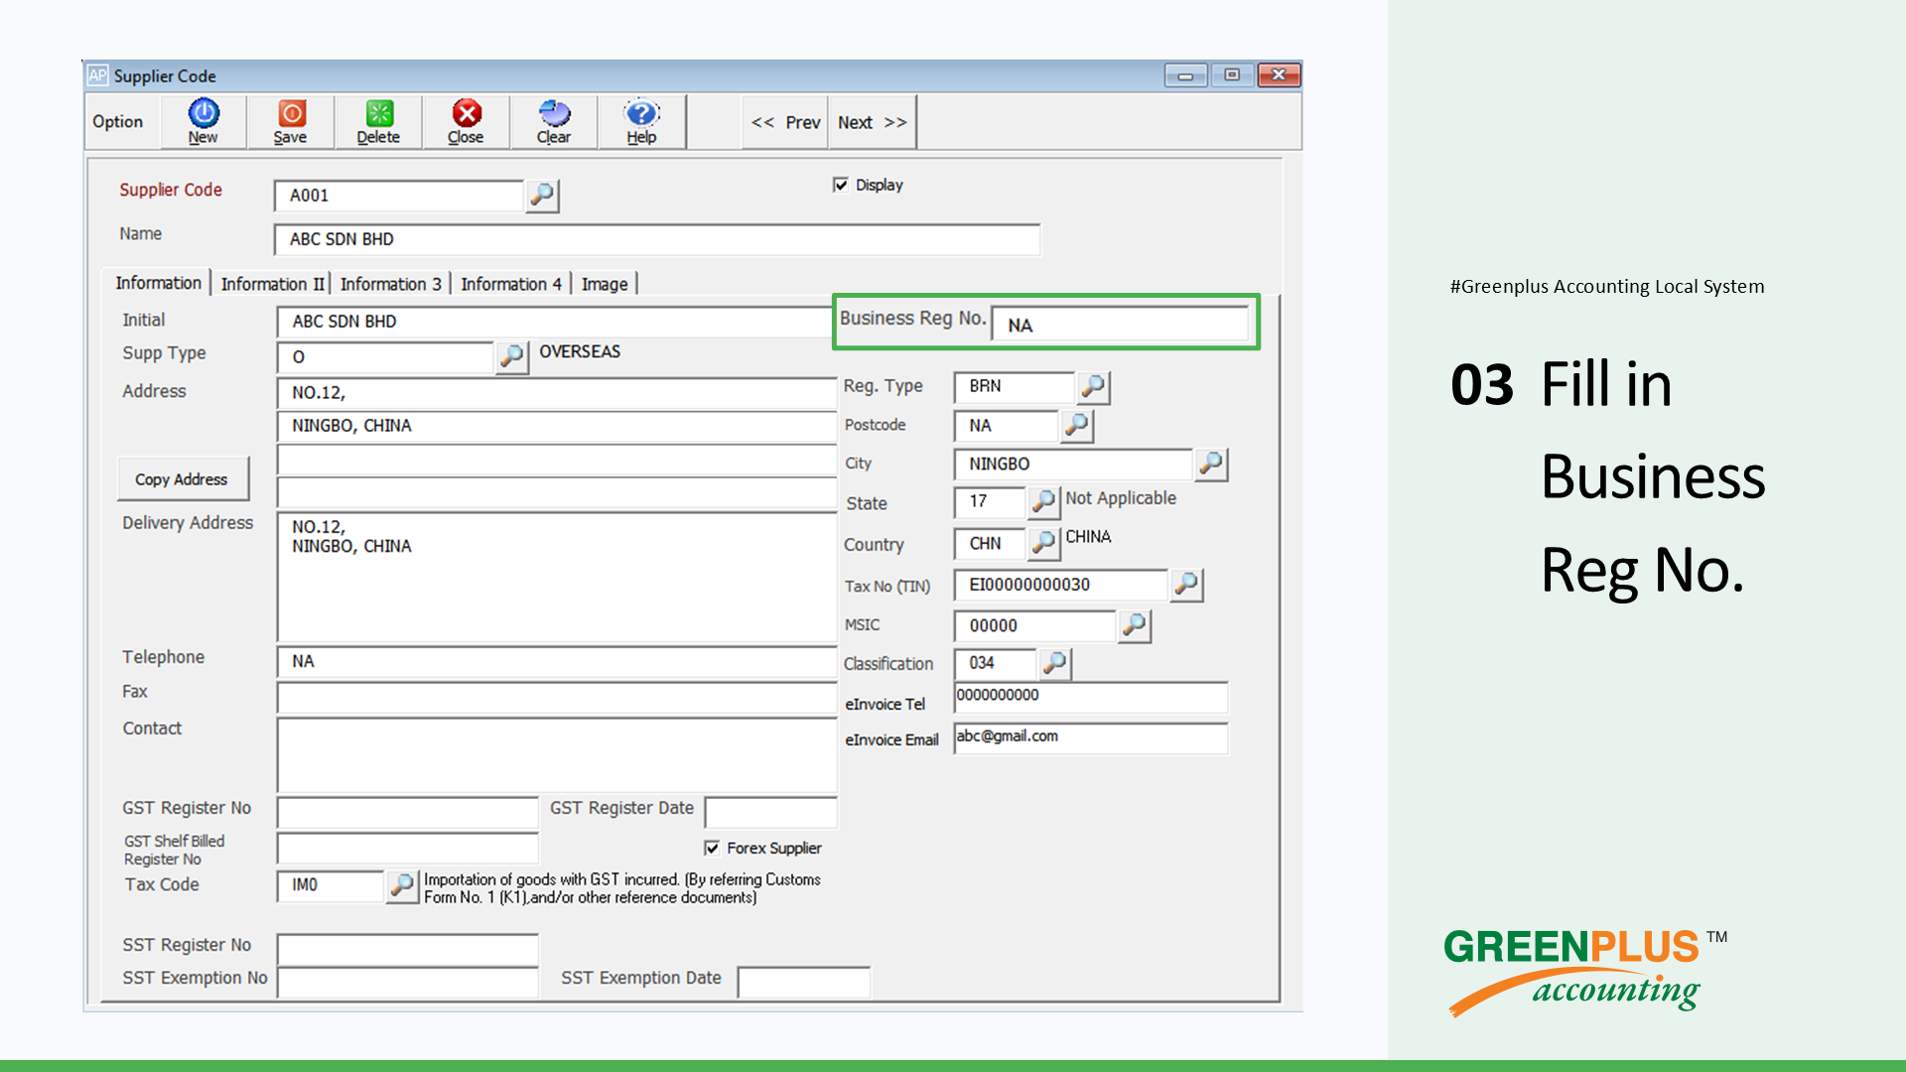Click the GST Register No field
1906x1072 pixels.
click(x=408, y=812)
